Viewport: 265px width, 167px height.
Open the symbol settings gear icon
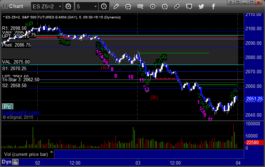coord(68,7)
